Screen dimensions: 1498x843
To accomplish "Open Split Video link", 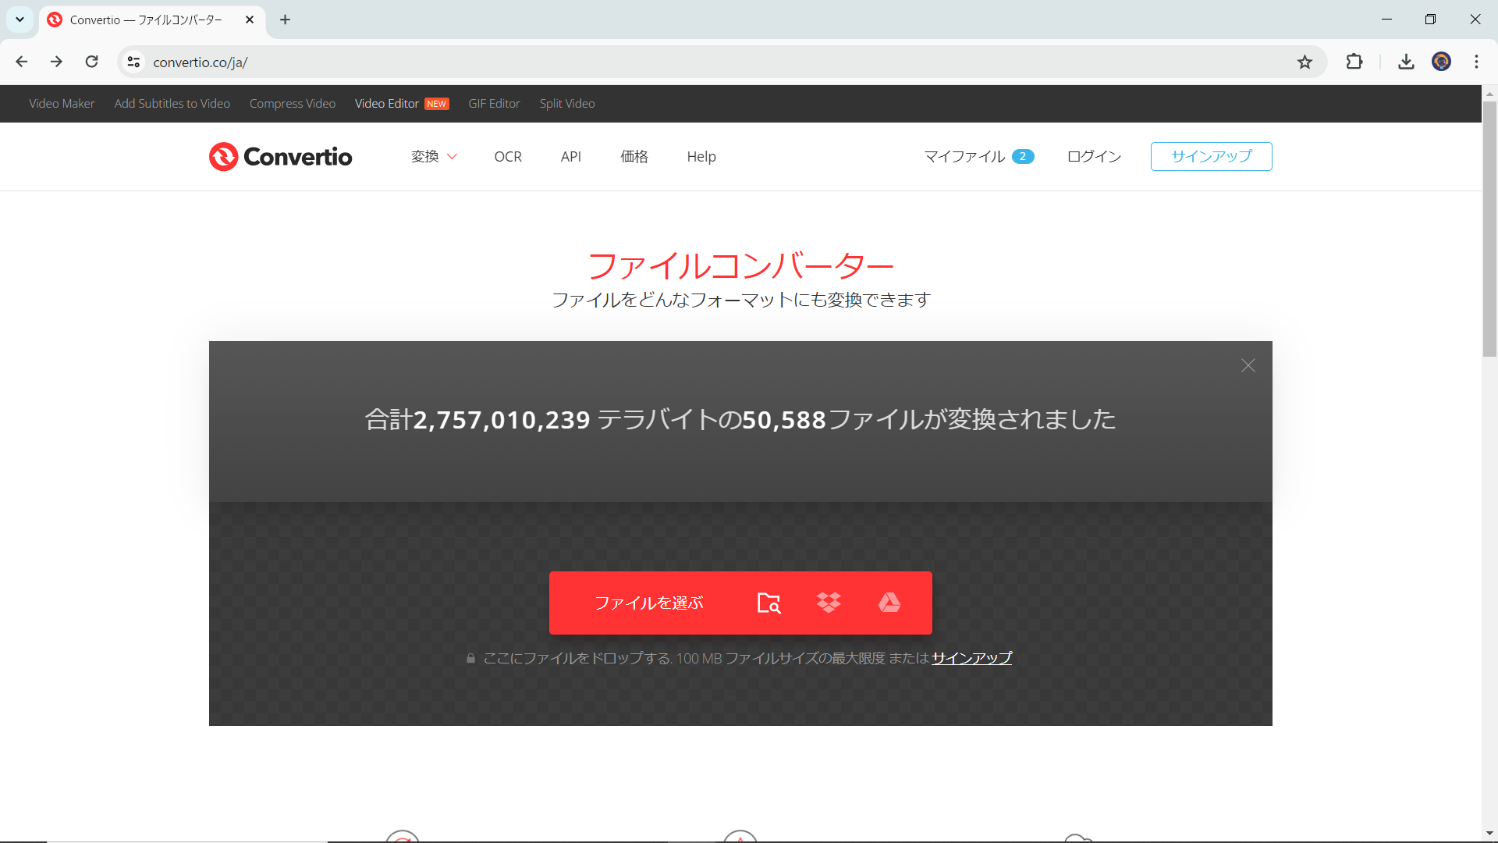I will 567,104.
